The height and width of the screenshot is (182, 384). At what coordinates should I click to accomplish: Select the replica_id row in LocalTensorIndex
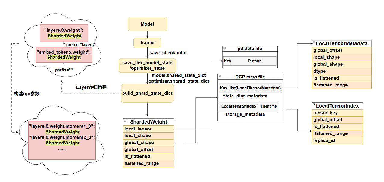[x=337, y=140]
